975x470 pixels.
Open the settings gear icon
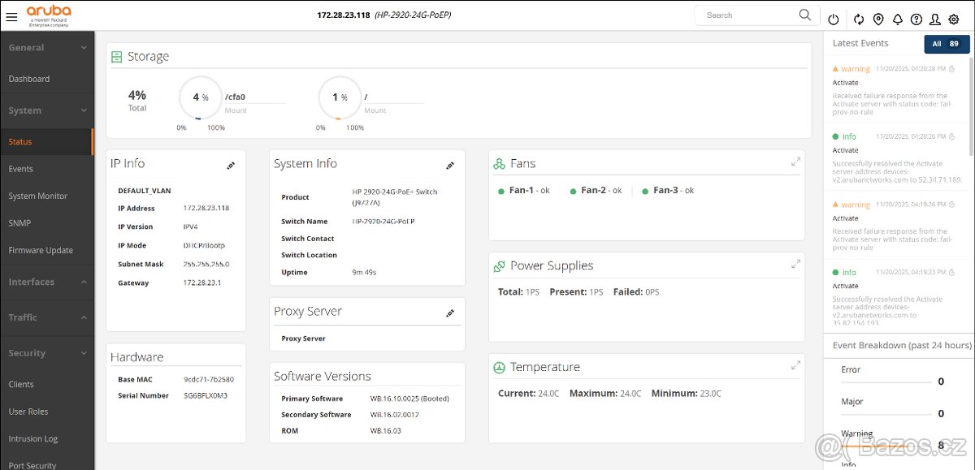(953, 19)
